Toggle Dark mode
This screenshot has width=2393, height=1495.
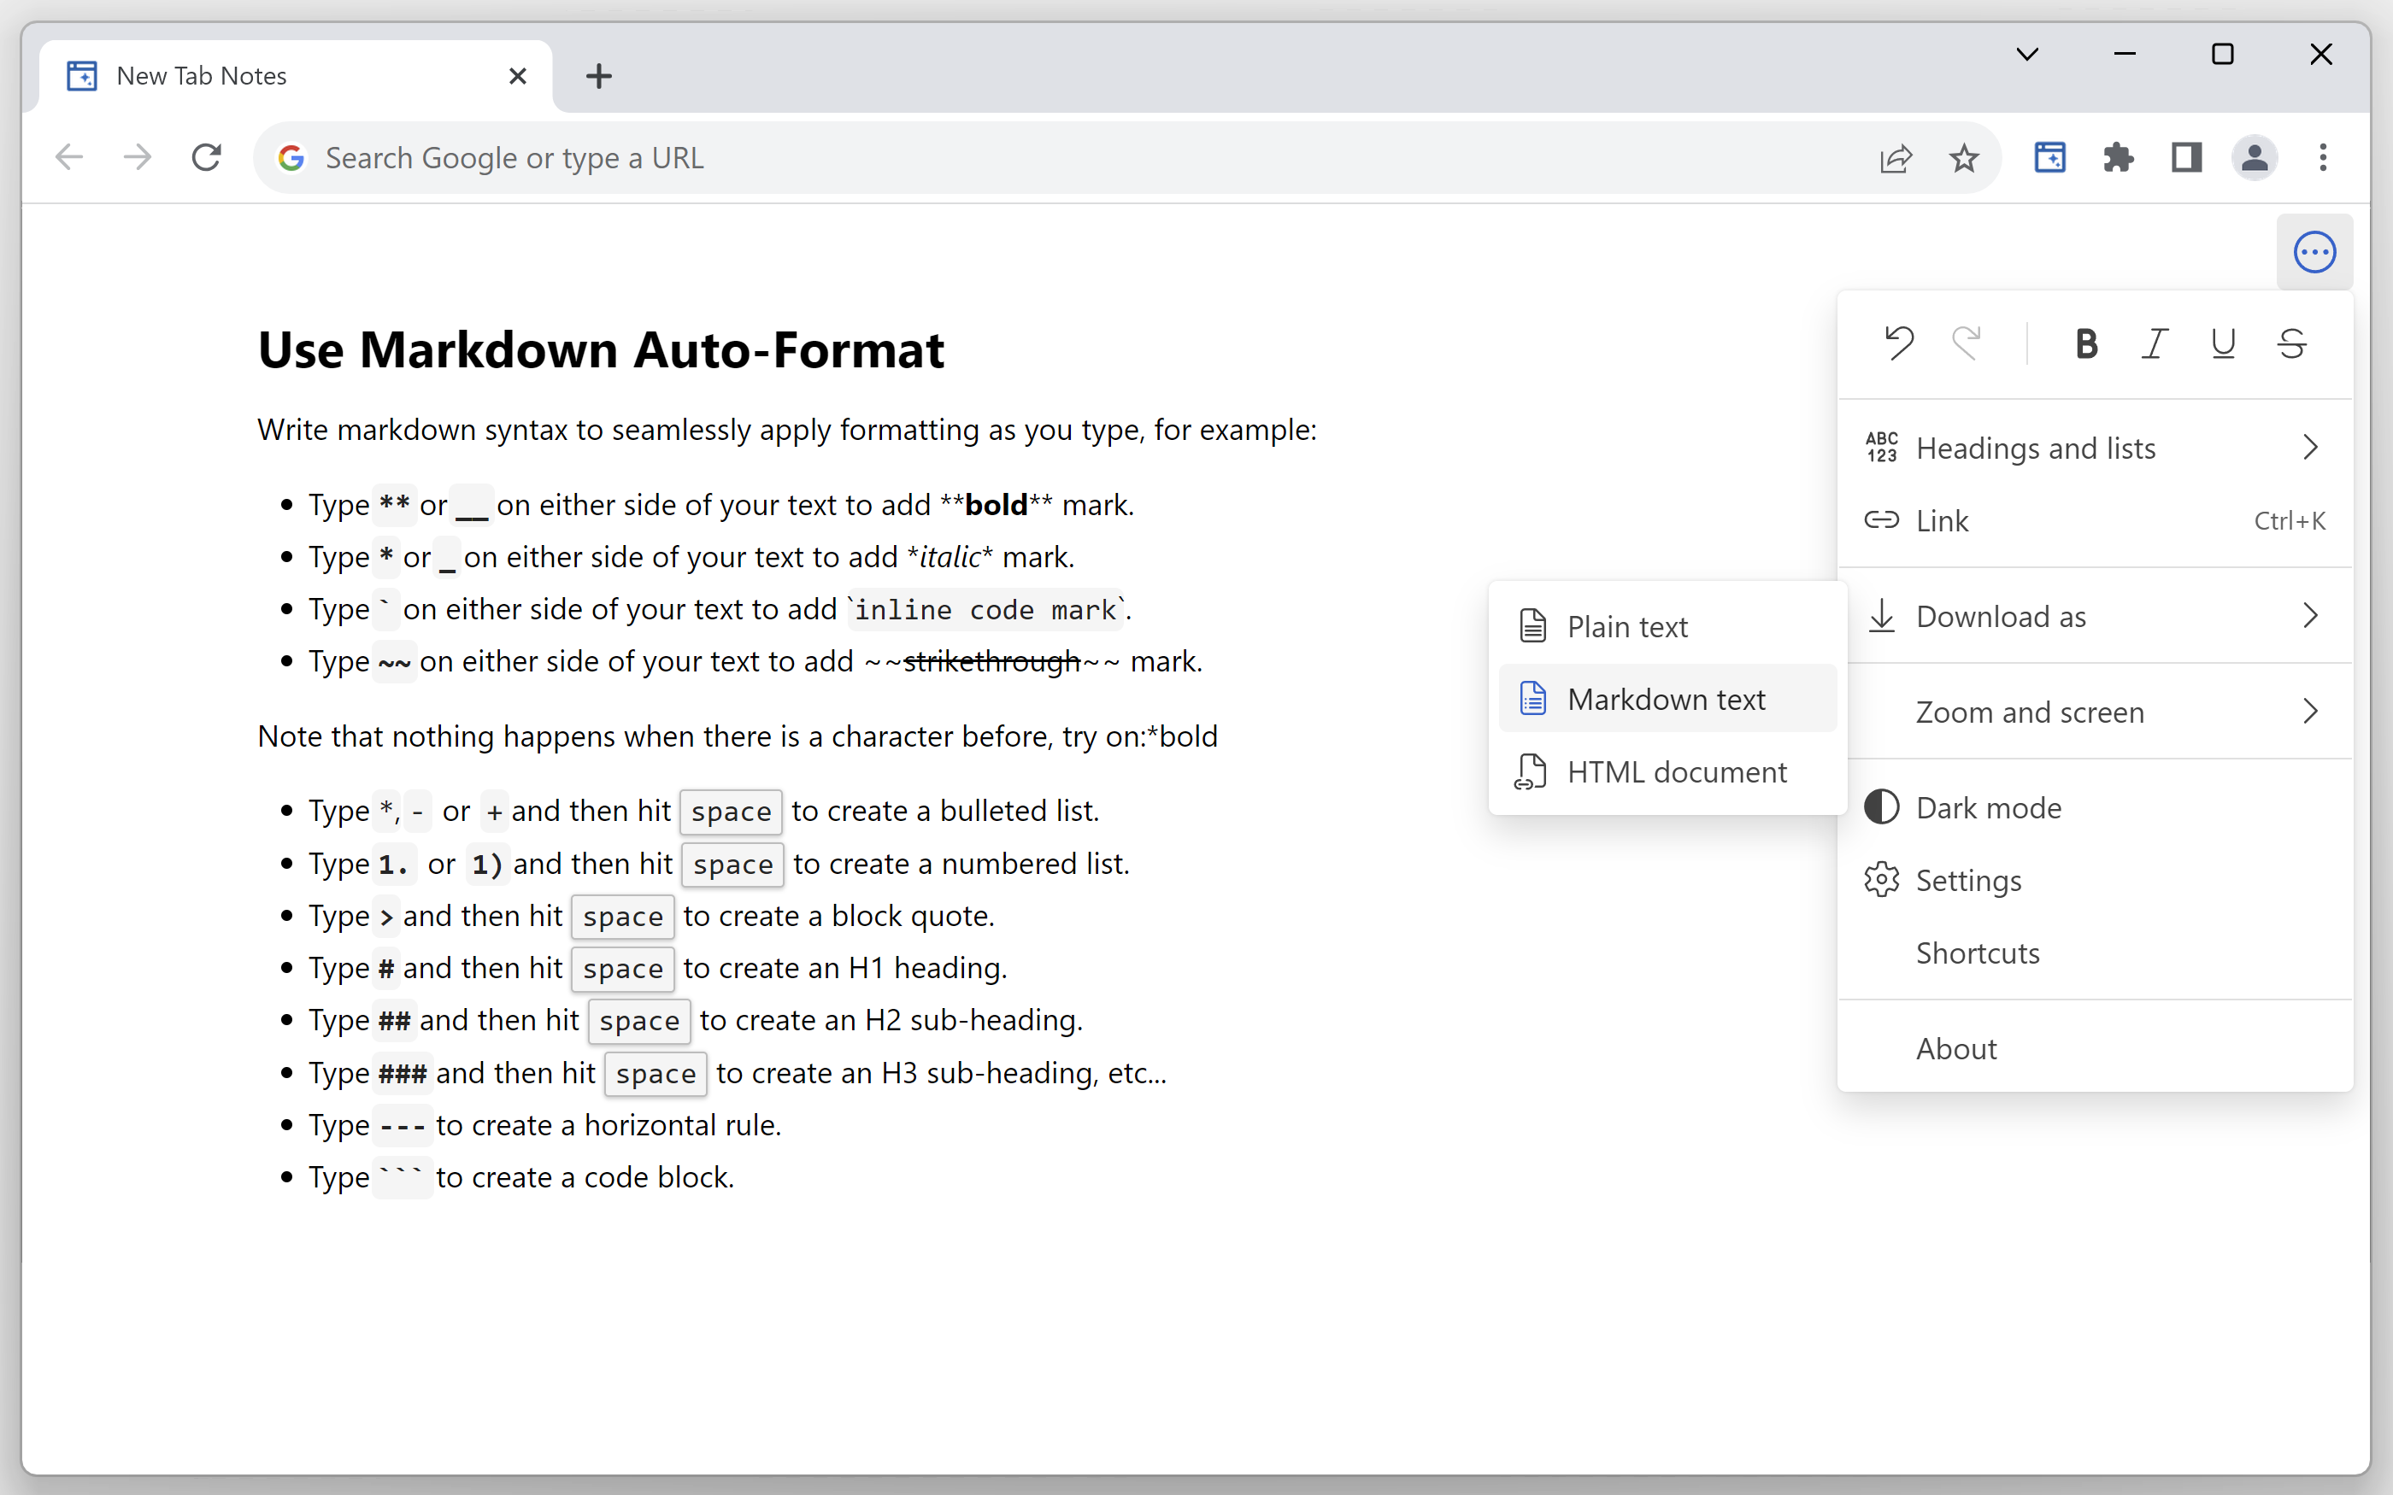pyautogui.click(x=2095, y=808)
